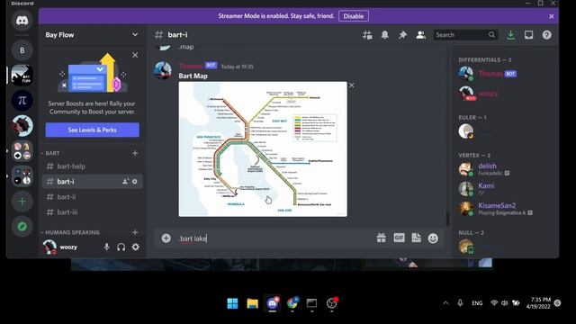Open the inbox icon
576x324 pixels.
[528, 35]
